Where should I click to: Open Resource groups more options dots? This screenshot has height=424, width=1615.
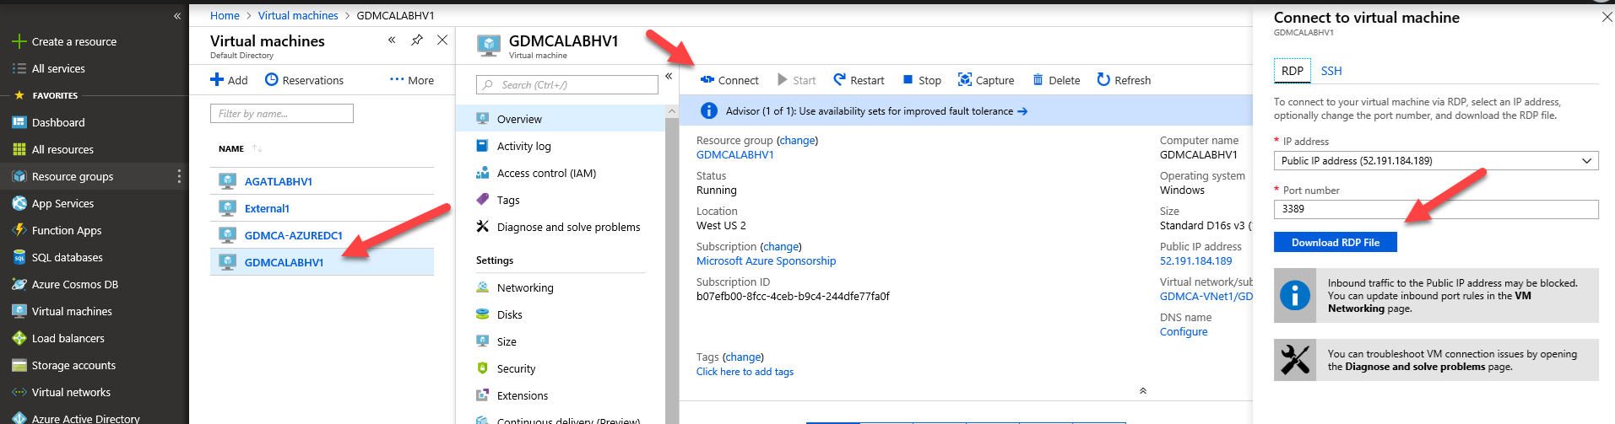179,176
